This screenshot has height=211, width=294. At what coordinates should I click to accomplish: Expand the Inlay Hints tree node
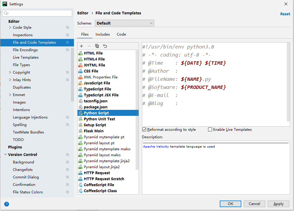tap(10, 80)
